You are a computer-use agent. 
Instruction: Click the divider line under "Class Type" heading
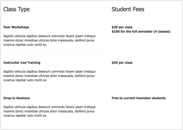(x=54, y=16)
